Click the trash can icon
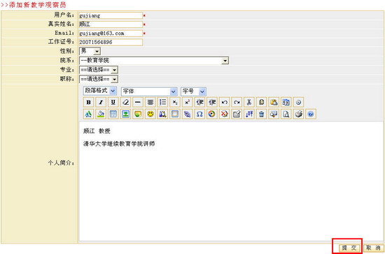The height and width of the screenshot is (254, 385). [x=261, y=114]
